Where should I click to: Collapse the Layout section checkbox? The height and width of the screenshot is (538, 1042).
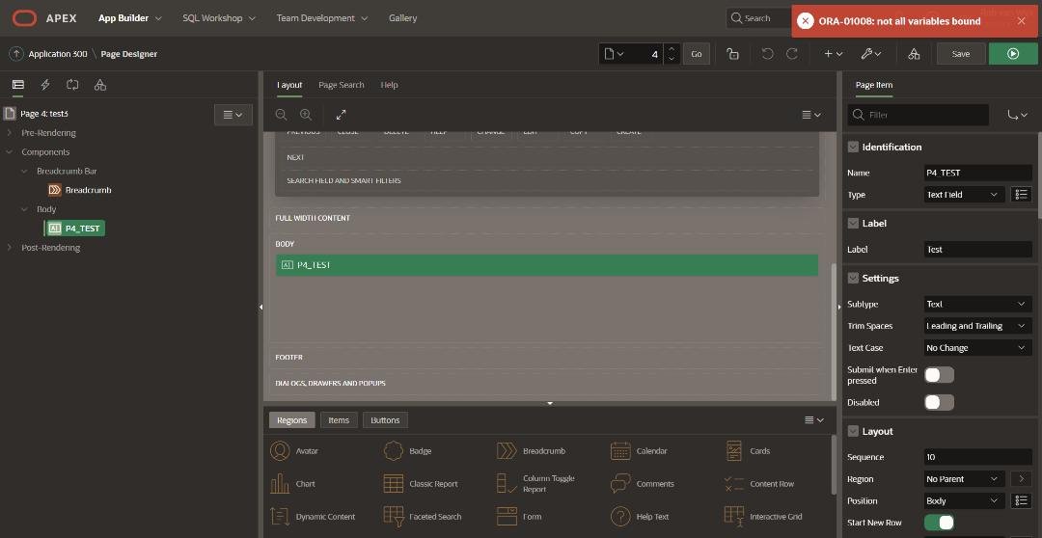pos(853,431)
